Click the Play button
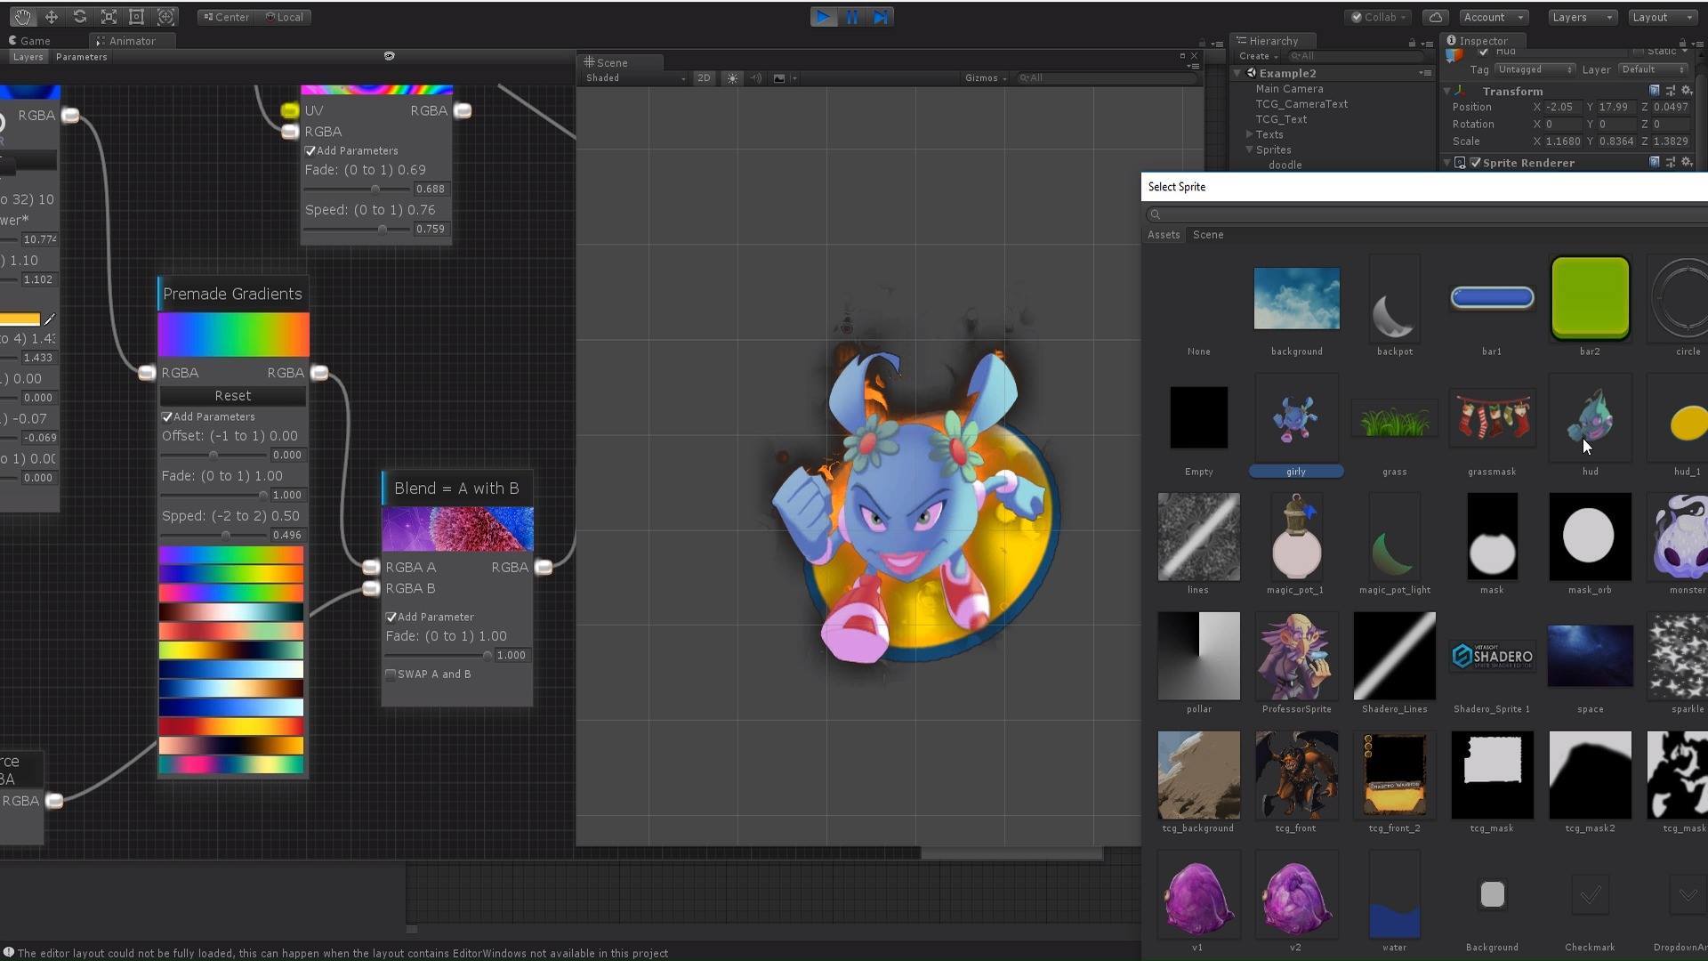Viewport: 1708px width, 961px height. point(823,17)
